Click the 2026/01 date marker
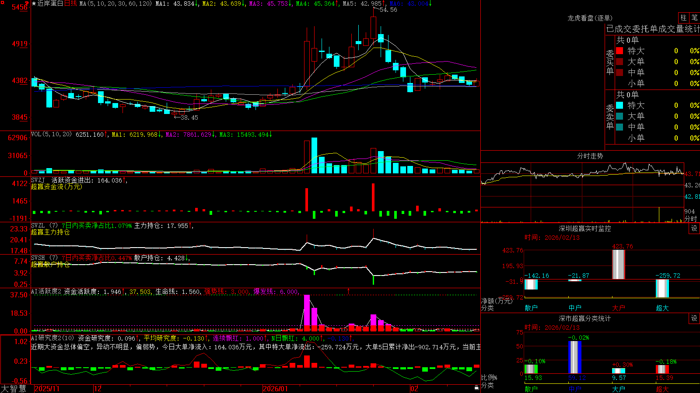 tap(276, 389)
